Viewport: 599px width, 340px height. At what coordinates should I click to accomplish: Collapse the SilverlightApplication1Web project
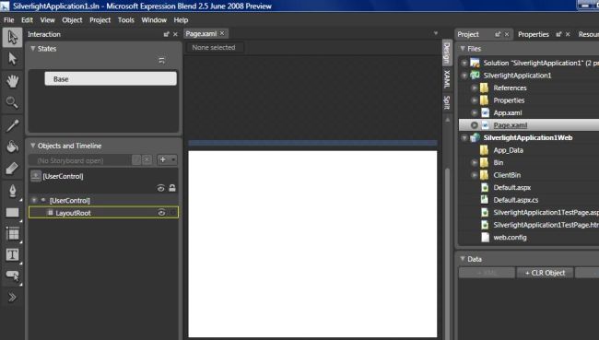(464, 137)
